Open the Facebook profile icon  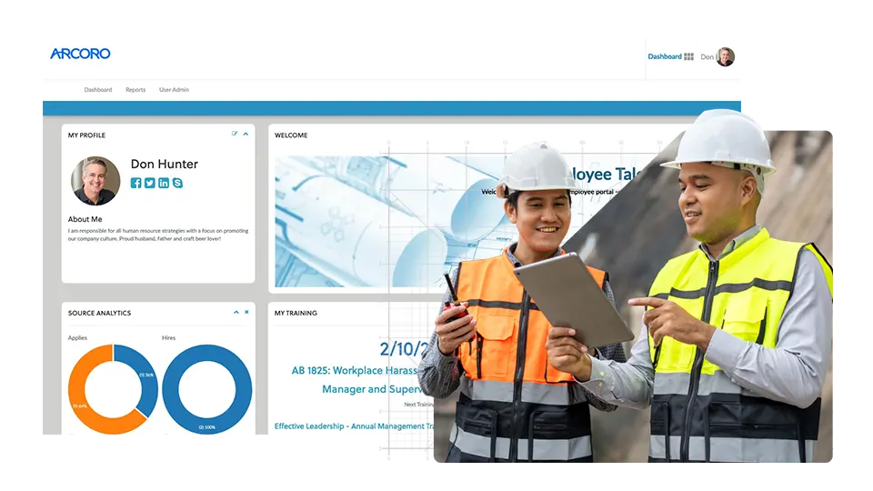pyautogui.click(x=136, y=183)
